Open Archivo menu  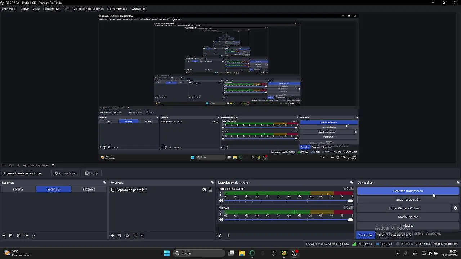9,9
